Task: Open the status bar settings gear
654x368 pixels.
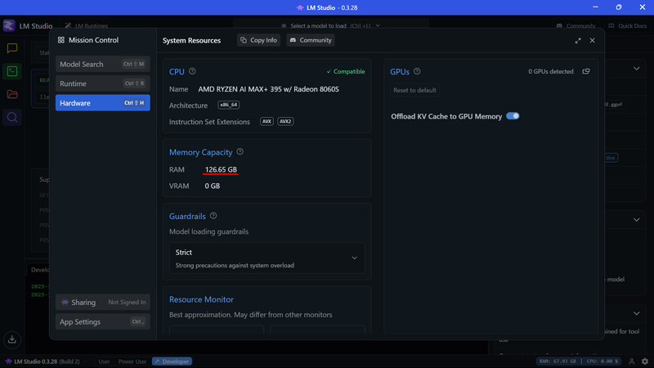Action: click(645, 361)
